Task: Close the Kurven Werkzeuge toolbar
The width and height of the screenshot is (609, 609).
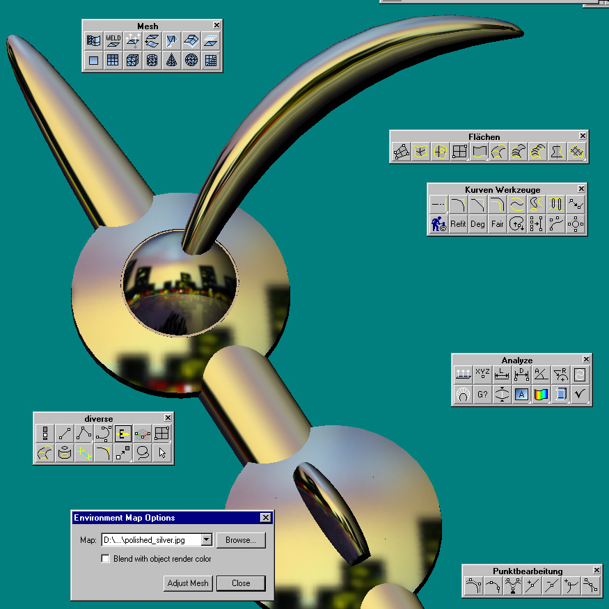Action: [581, 189]
